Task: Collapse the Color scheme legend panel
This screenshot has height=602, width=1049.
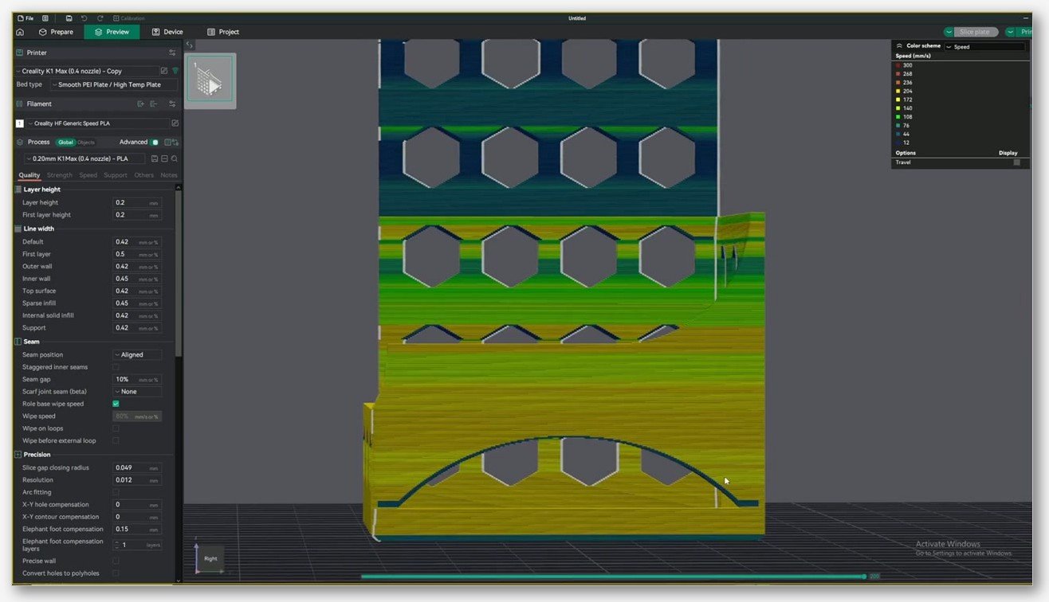Action: pos(899,46)
